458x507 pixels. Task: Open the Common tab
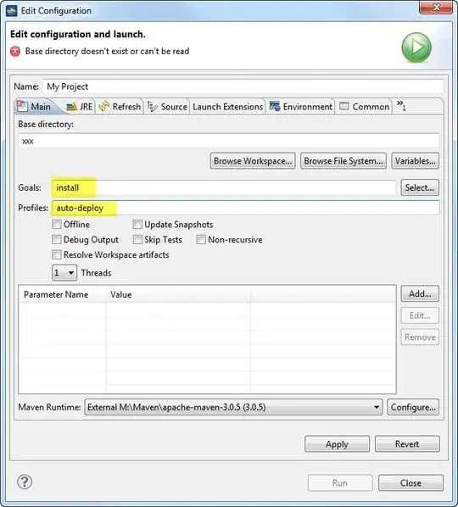click(x=364, y=106)
